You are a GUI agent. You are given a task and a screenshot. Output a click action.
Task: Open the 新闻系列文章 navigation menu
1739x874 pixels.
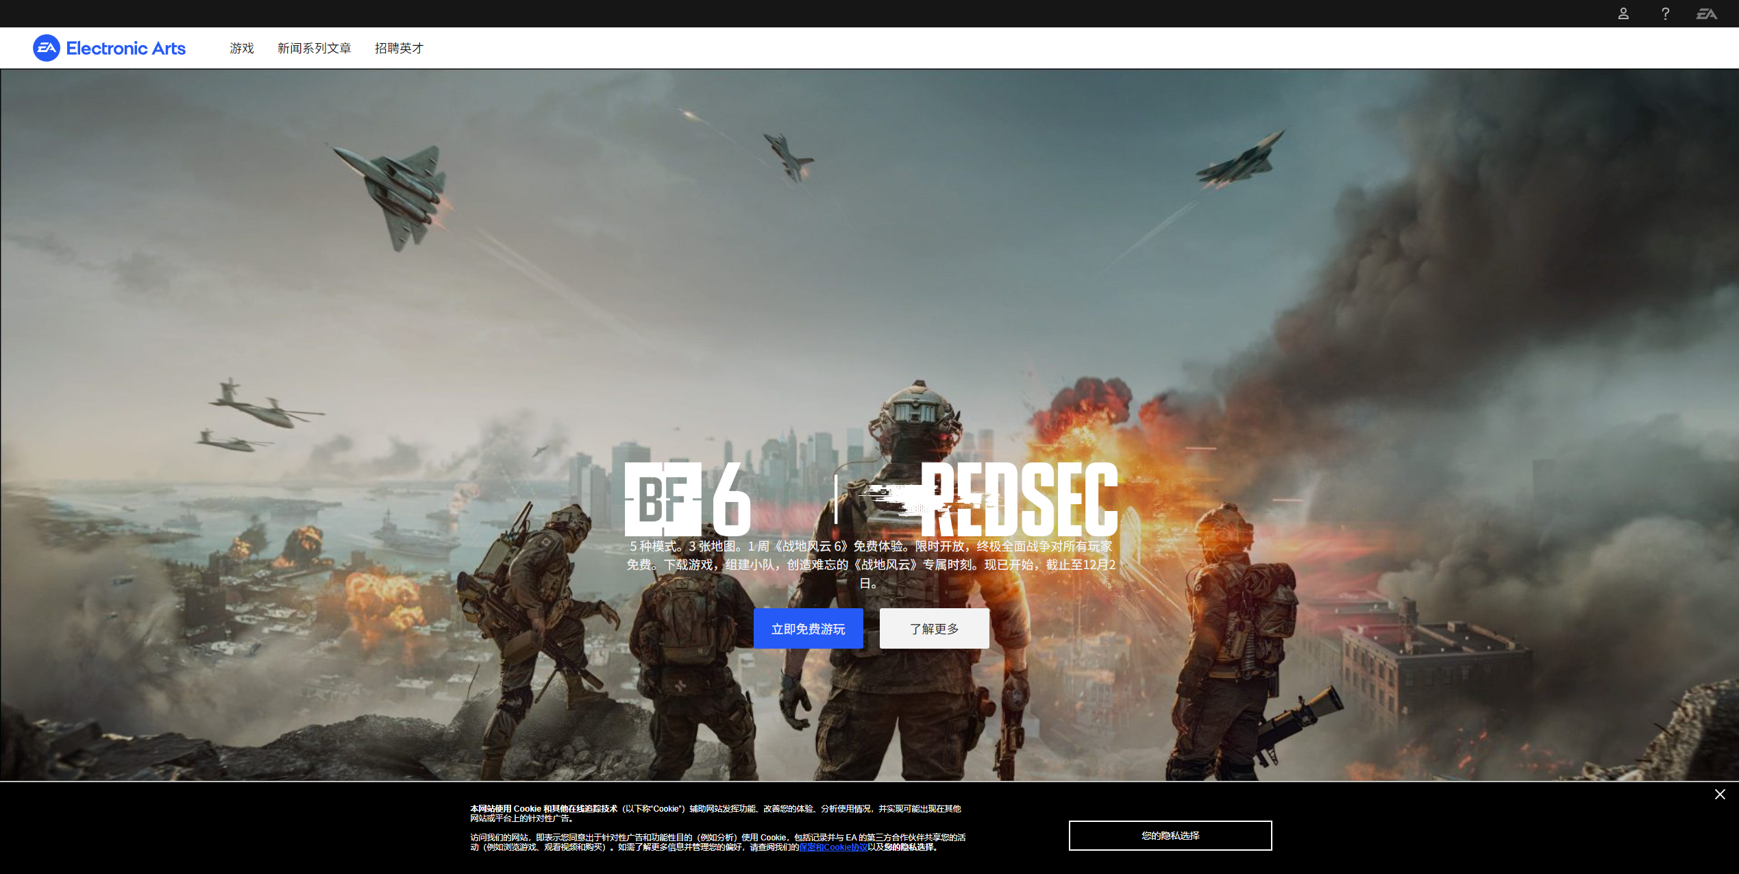click(x=314, y=48)
